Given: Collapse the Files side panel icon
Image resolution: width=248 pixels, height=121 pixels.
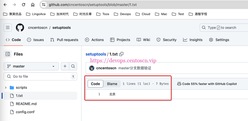Looking at the screenshot, I should point(8,54).
